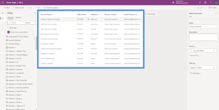Click New field
This screenshot has width=219, height=110.
click(12, 28)
